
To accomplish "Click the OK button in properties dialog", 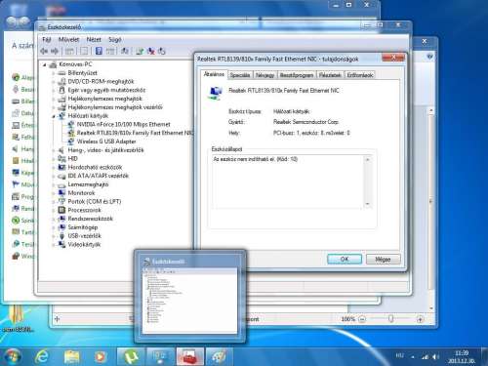I will pyautogui.click(x=345, y=260).
